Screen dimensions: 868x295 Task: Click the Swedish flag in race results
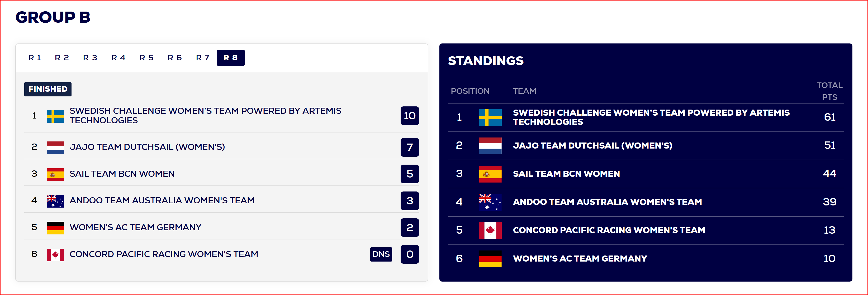coord(55,116)
